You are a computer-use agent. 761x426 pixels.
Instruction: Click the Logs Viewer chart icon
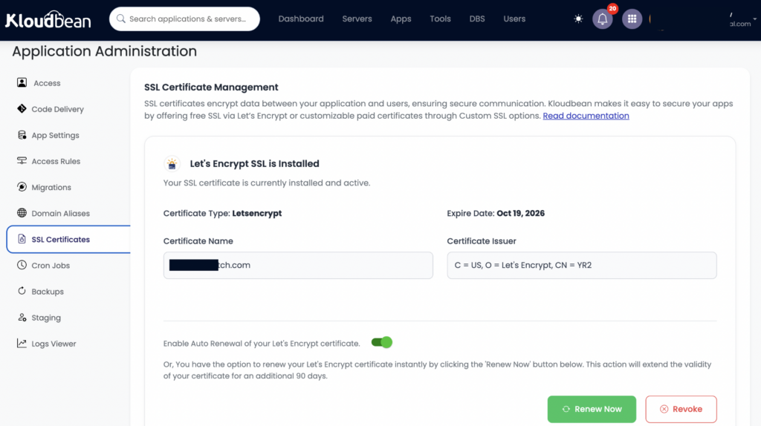click(x=22, y=343)
